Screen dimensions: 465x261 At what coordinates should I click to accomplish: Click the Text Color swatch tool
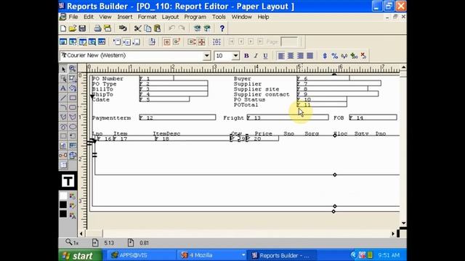pyautogui.click(x=73, y=216)
